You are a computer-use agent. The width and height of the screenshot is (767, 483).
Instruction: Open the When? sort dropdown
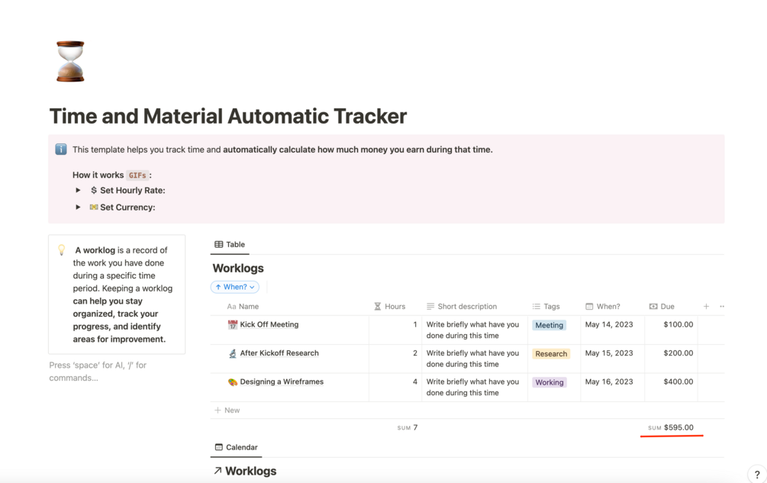(235, 288)
